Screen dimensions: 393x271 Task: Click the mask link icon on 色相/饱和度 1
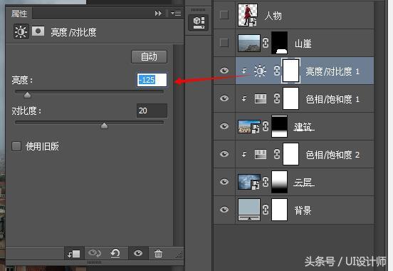click(x=276, y=98)
